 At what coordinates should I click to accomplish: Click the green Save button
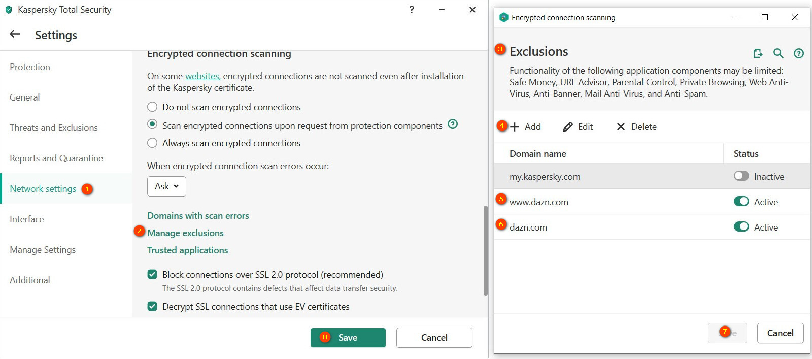tap(348, 338)
